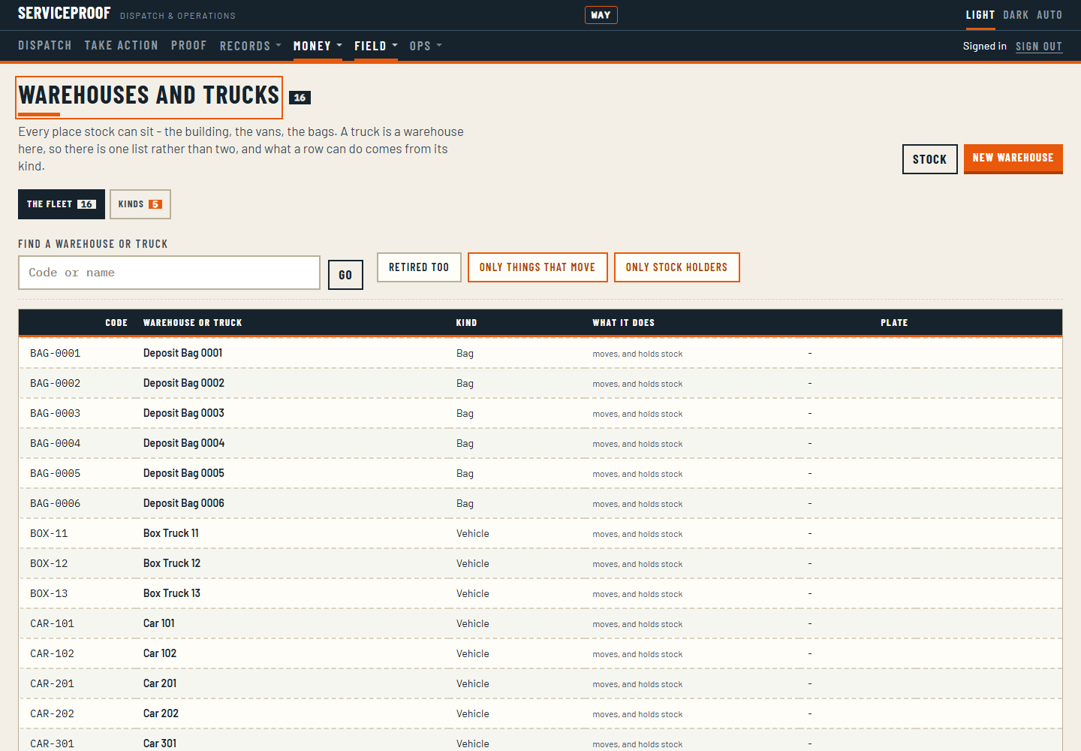Open the Dispatch nav item
The height and width of the screenshot is (751, 1081).
(x=45, y=46)
